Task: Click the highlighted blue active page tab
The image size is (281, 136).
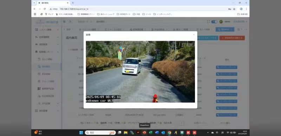Action: (225, 29)
